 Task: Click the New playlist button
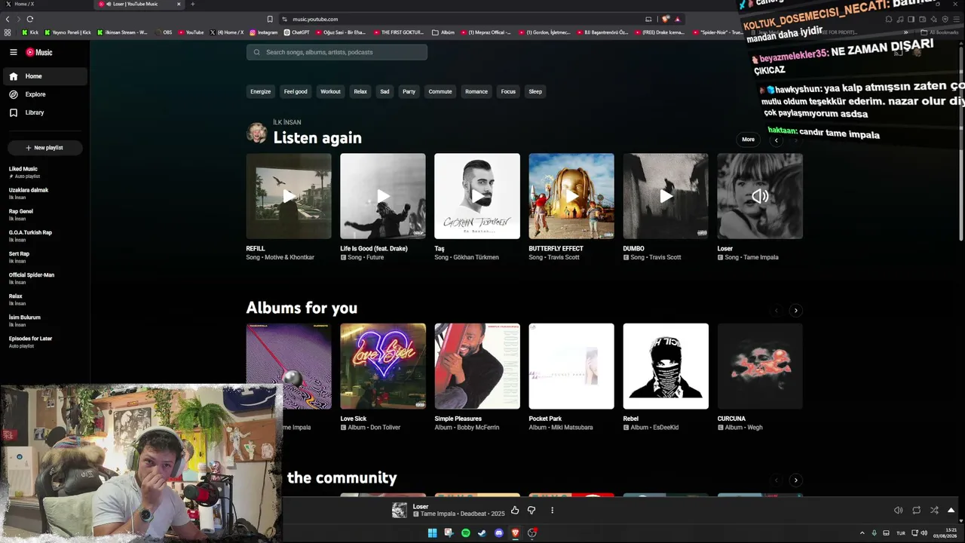pyautogui.click(x=44, y=148)
